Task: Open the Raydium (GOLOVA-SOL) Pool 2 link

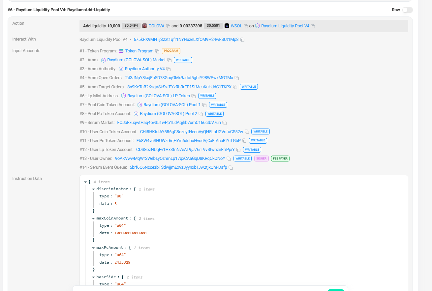Action: [x=169, y=114]
